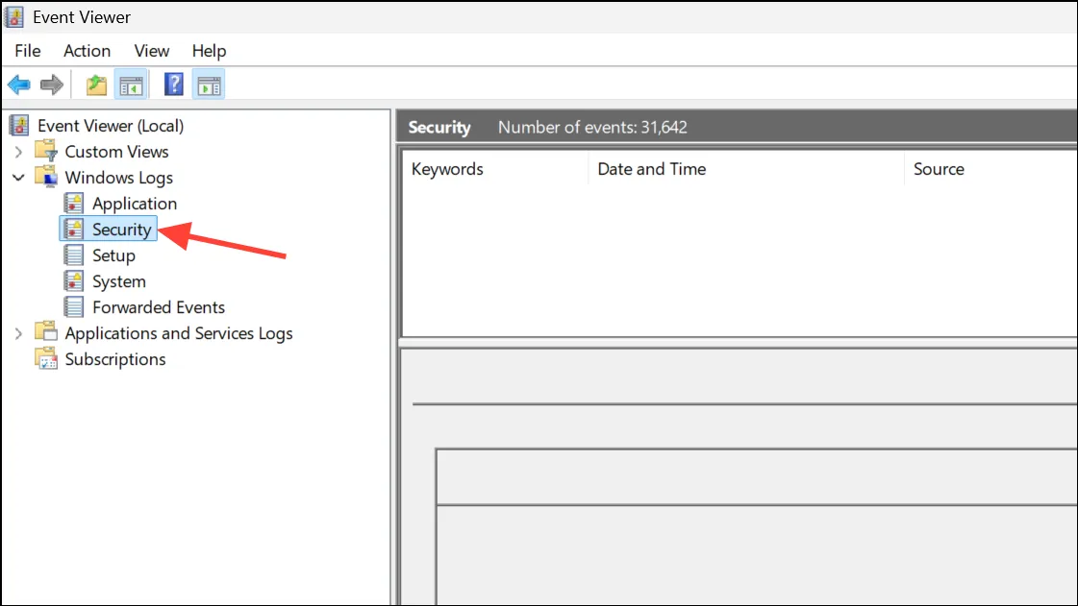Image resolution: width=1078 pixels, height=606 pixels.
Task: Click the Subscriptions icon
Action: pos(46,358)
